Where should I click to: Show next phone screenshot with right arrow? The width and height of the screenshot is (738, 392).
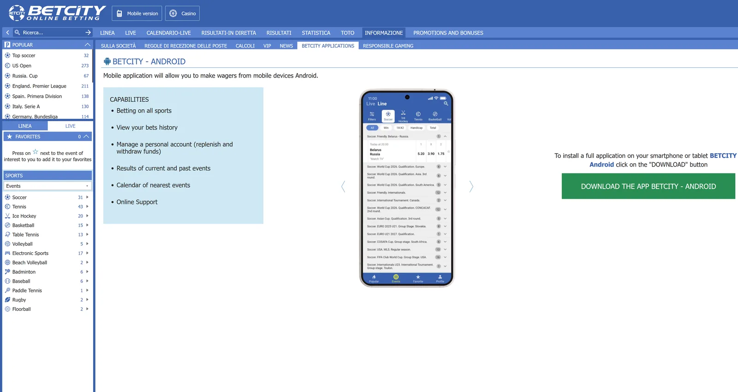pos(471,186)
